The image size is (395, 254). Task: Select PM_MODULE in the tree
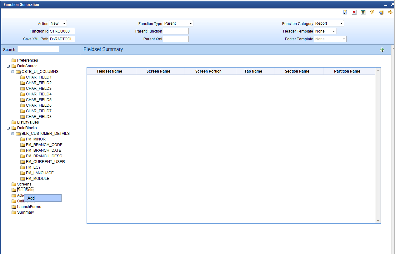pos(37,179)
